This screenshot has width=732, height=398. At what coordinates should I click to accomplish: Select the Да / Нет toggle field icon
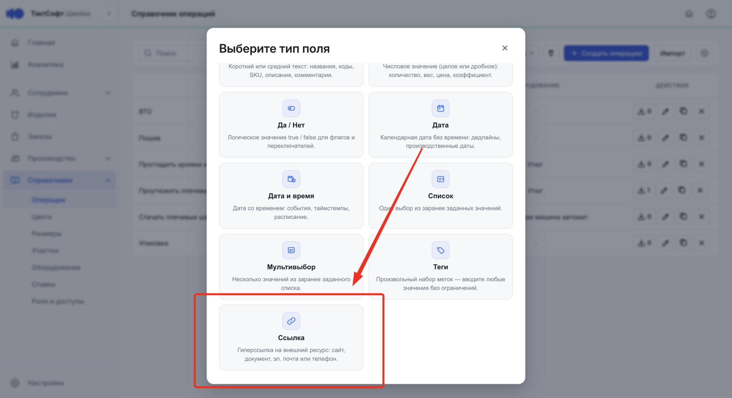coord(291,108)
